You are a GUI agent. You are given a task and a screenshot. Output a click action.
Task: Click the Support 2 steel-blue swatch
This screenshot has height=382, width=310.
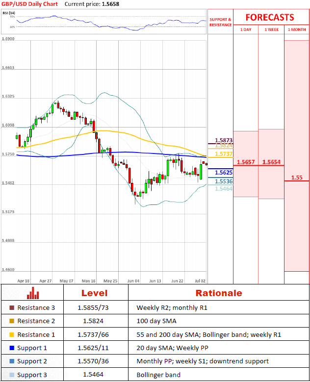pos(12,361)
